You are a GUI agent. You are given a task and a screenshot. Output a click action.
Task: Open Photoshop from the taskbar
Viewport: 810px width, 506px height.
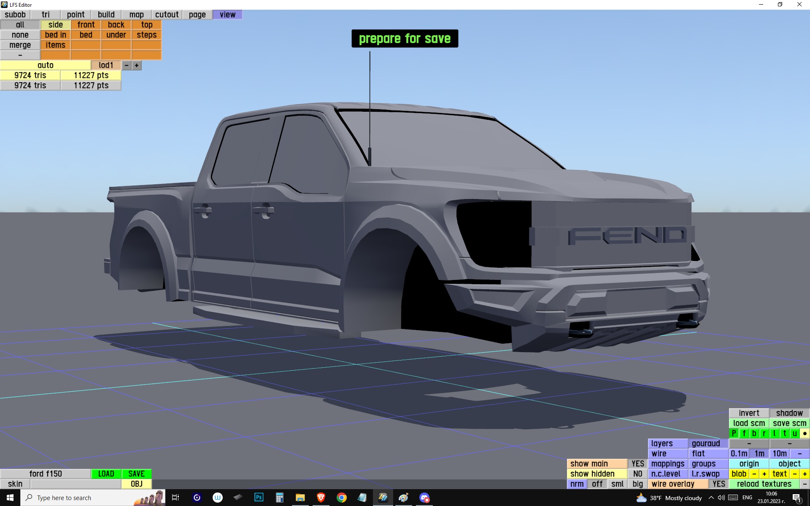259,498
